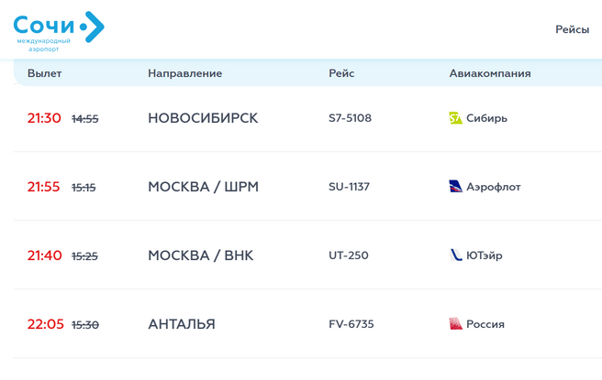Select flight number FV-6735
This screenshot has width=602, height=380.
[351, 324]
